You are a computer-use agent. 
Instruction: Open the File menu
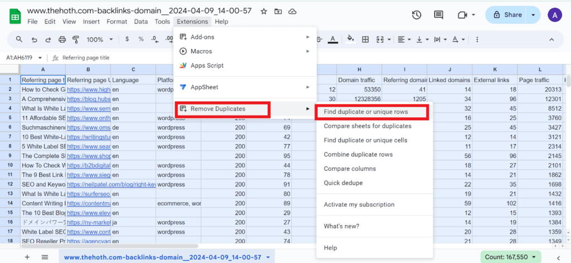pos(32,22)
